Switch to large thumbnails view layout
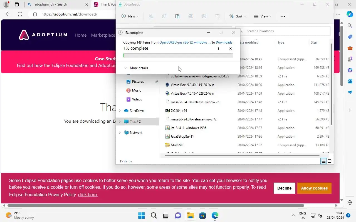The image size is (356, 222). pos(330,161)
